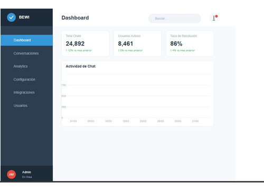Click the Actividad de Chat chart title
Viewport: 264px width, 191px height.
click(80, 66)
